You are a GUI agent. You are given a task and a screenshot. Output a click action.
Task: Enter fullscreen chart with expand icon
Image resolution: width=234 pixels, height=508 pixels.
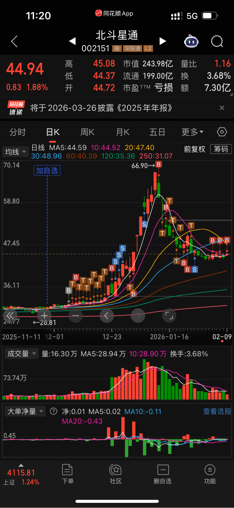point(169,316)
